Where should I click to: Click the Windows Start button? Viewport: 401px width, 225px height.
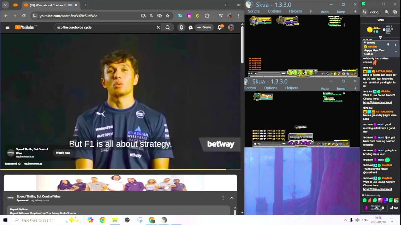(5, 220)
